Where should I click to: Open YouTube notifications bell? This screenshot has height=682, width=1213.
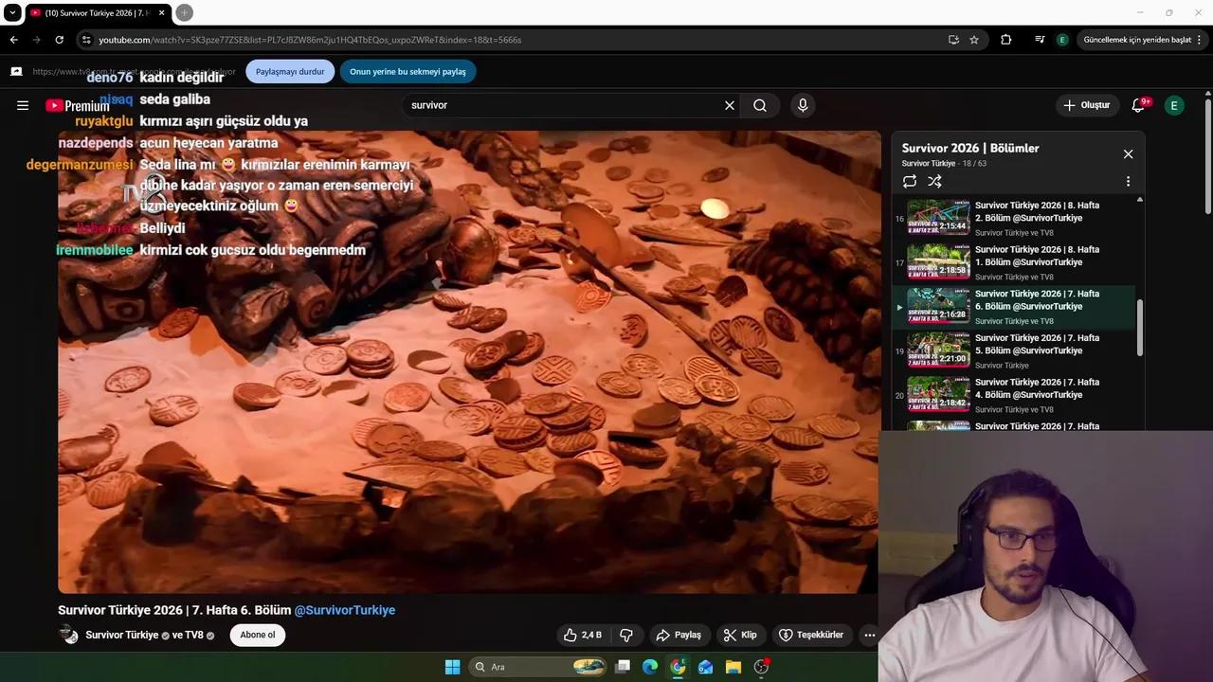[x=1137, y=105]
